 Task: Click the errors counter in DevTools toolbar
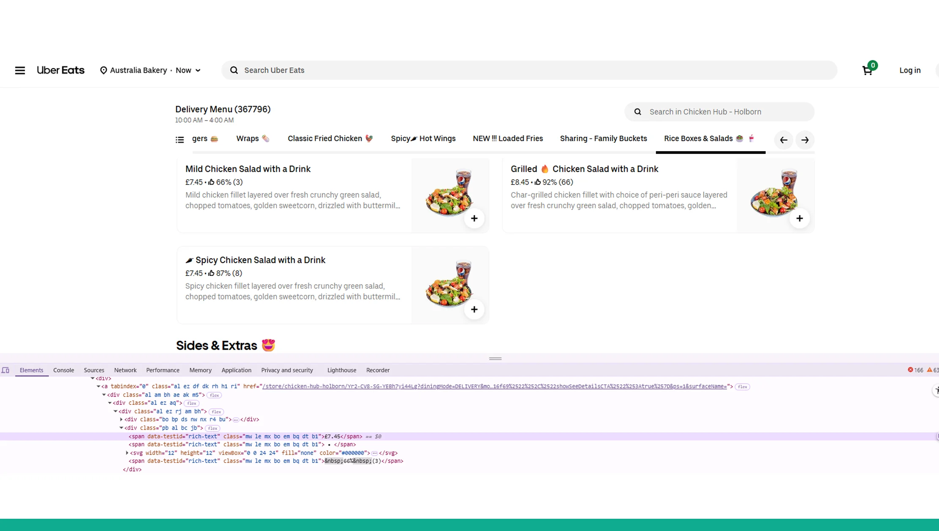tap(917, 370)
